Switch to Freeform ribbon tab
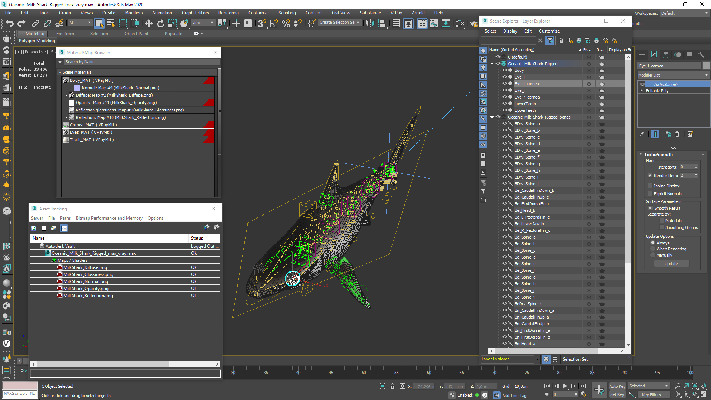This screenshot has width=711, height=400. [65, 34]
